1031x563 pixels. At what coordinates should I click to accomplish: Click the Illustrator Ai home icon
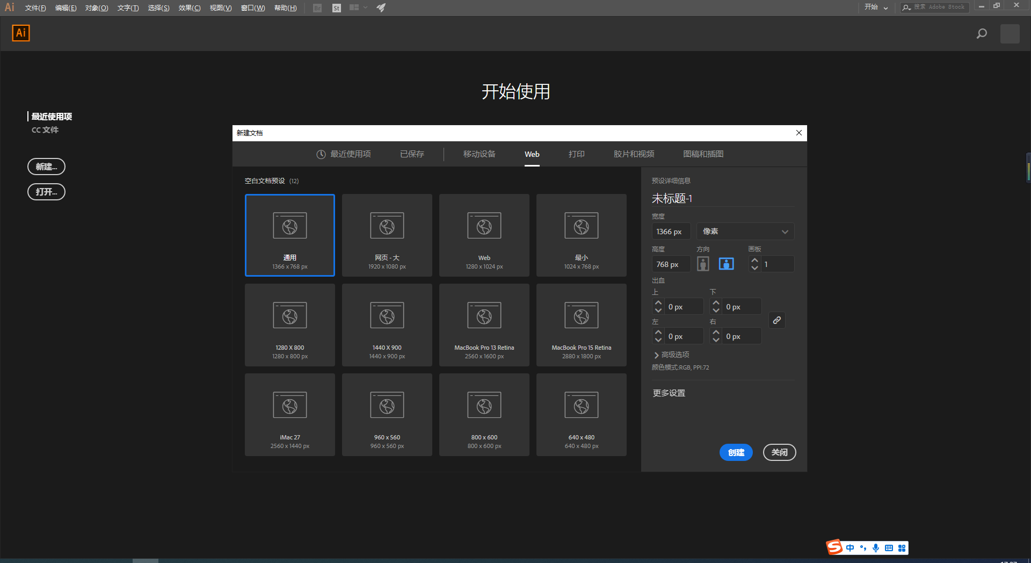(x=20, y=33)
